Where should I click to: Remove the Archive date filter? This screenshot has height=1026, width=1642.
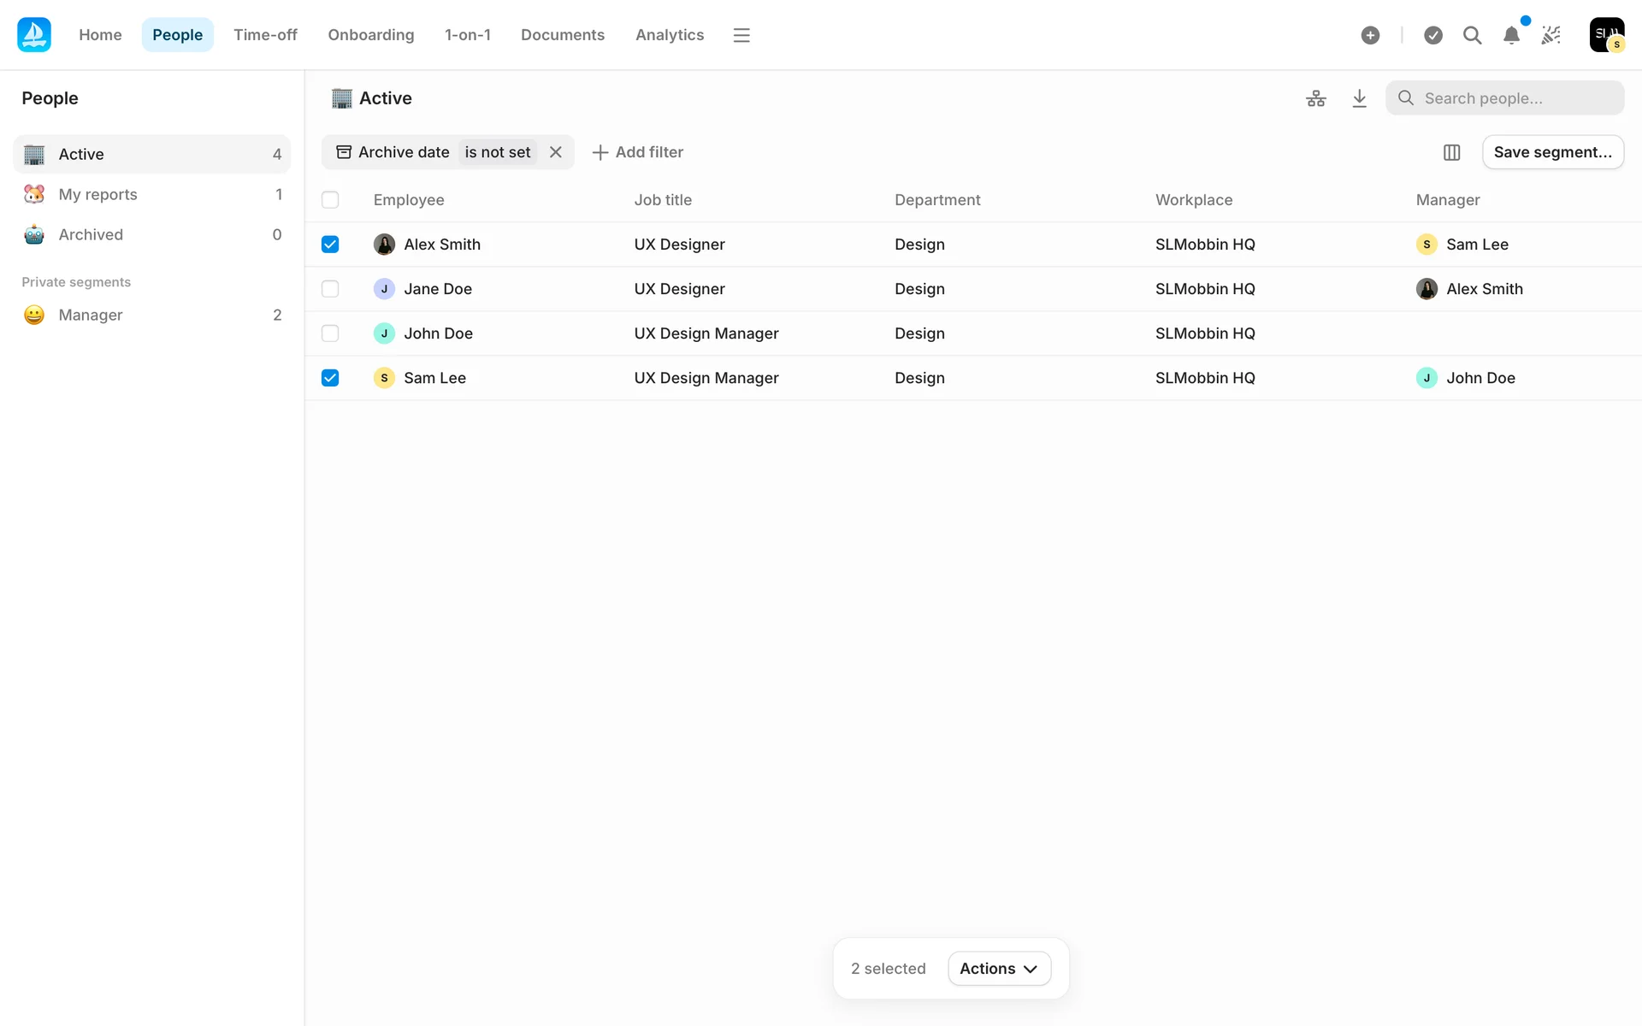point(556,152)
